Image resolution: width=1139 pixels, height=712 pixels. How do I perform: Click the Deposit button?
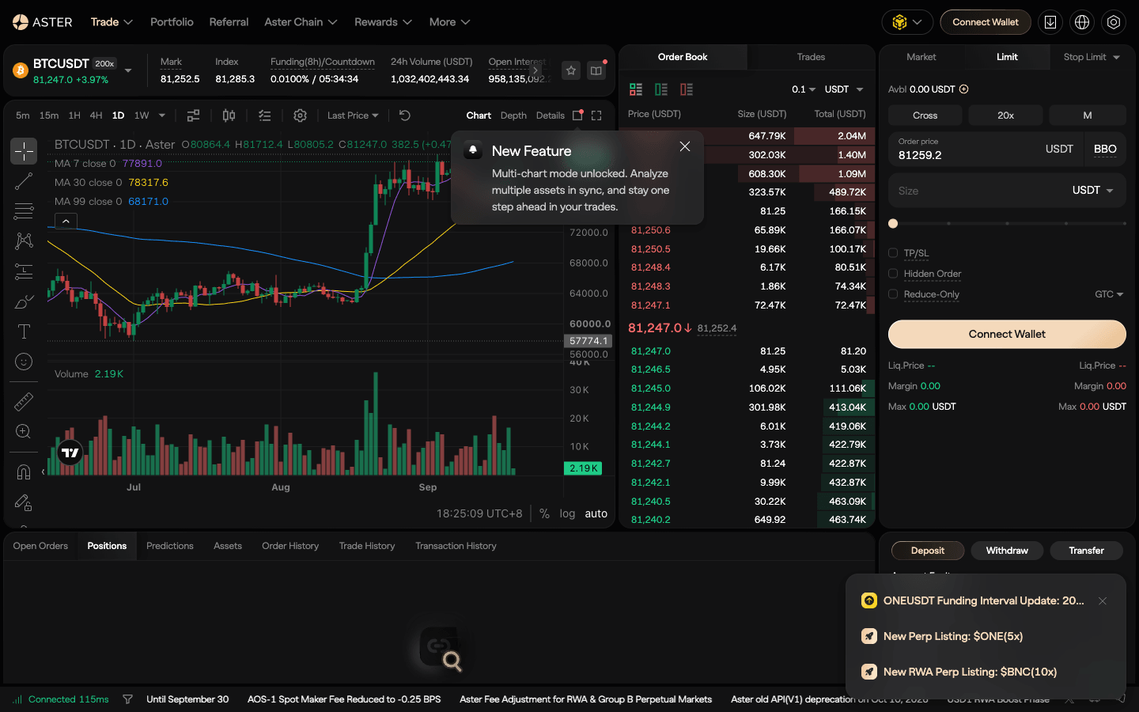pos(928,551)
